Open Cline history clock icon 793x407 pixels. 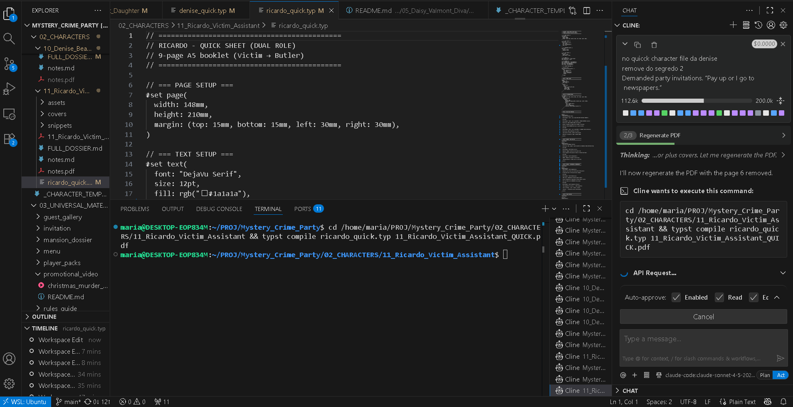click(x=758, y=25)
